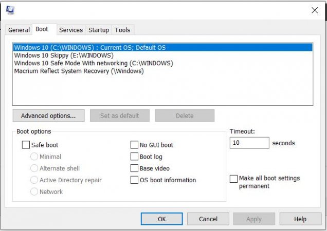Select Windows 10 (C:\WINDOWS) Current OS entry
327x231 pixels.
(x=162, y=48)
